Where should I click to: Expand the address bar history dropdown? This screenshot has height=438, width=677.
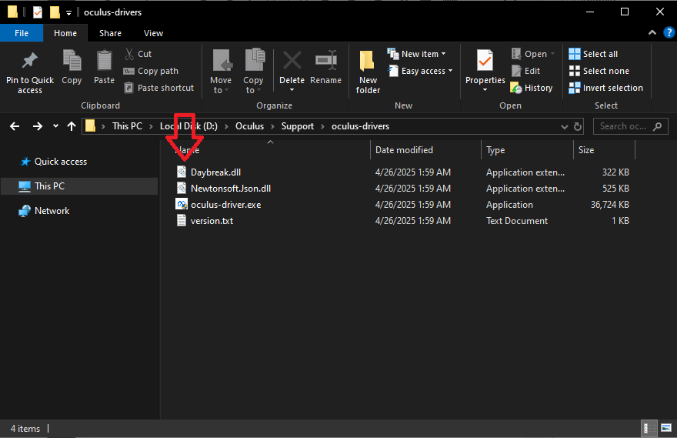pyautogui.click(x=565, y=126)
